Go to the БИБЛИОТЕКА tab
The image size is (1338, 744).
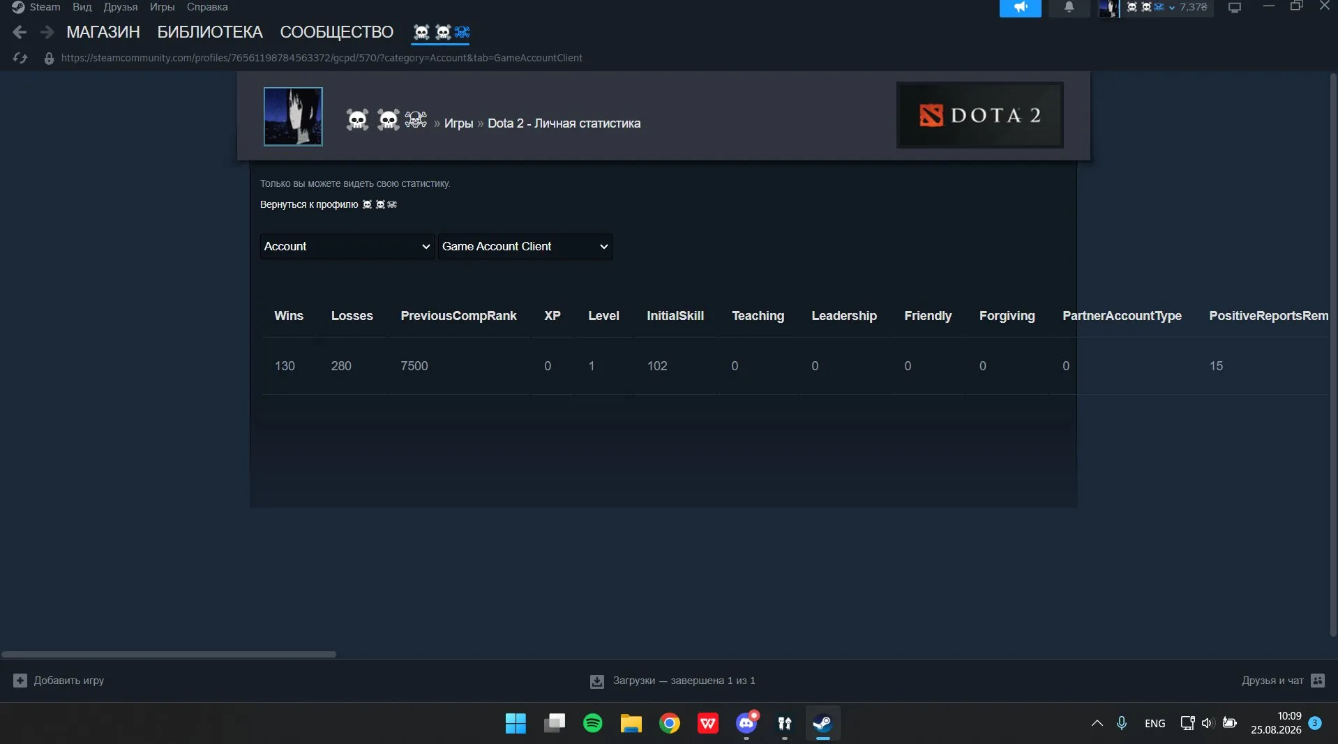click(x=210, y=32)
